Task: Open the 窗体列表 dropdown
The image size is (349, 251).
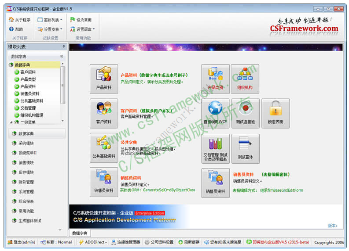Action: [50, 20]
